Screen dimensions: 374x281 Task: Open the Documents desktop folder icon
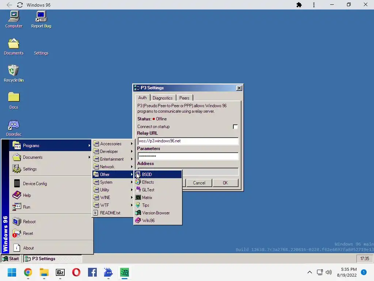point(14,47)
